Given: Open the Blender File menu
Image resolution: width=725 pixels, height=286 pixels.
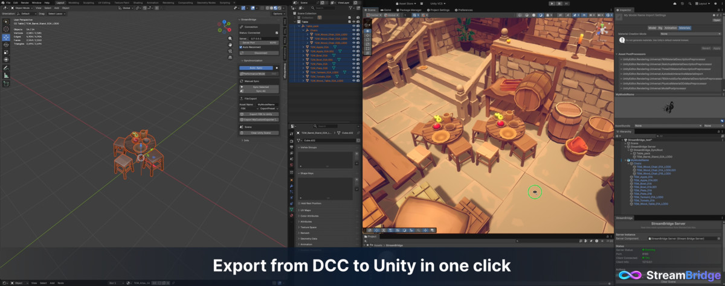Looking at the screenshot, I should point(10,2).
